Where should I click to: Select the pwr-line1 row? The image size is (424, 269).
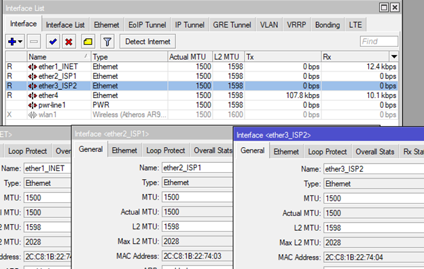coord(202,105)
